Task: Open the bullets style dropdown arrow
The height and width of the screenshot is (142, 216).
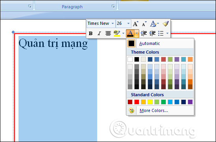Action: point(167,33)
